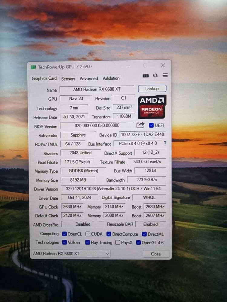This screenshot has height=302, width=227.
Task: Click the Default Clock value 2428 MHz
Action: (72, 215)
